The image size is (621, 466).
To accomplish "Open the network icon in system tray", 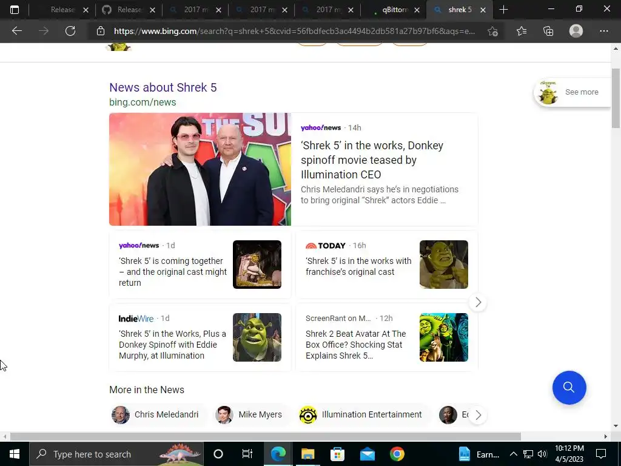I will 528,454.
